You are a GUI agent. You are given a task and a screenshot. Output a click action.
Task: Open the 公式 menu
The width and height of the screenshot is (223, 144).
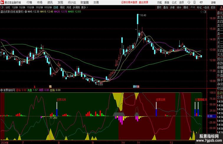(174, 2)
